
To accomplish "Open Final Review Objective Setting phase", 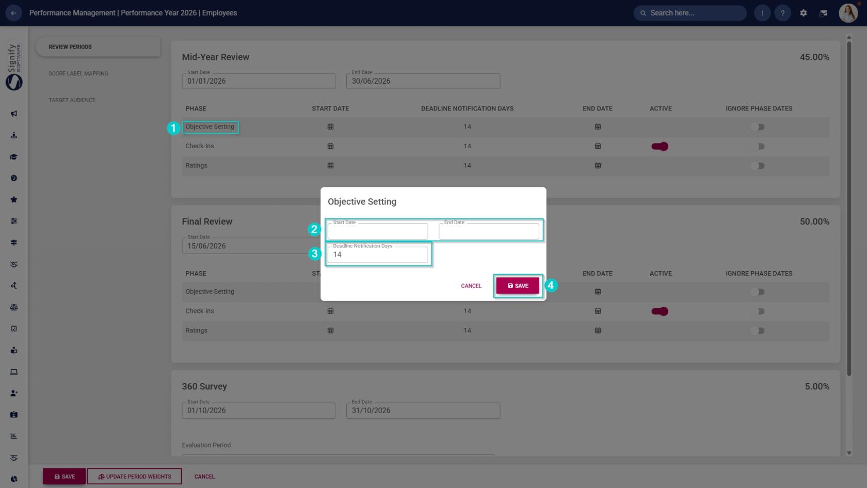I will tap(210, 292).
